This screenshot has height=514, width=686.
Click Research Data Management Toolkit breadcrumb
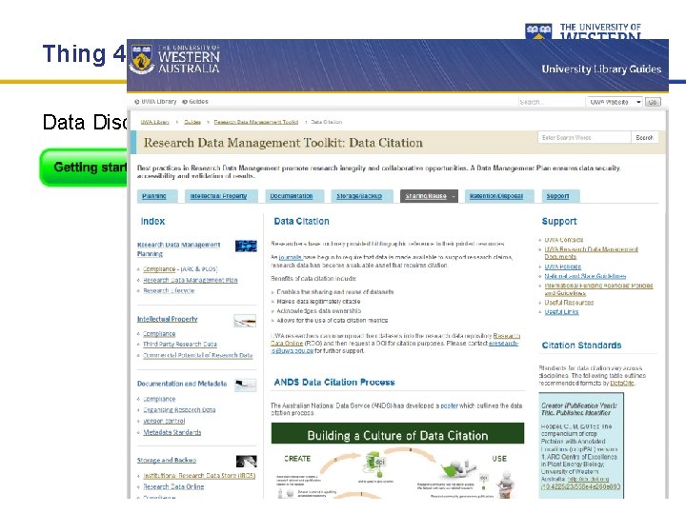point(256,122)
